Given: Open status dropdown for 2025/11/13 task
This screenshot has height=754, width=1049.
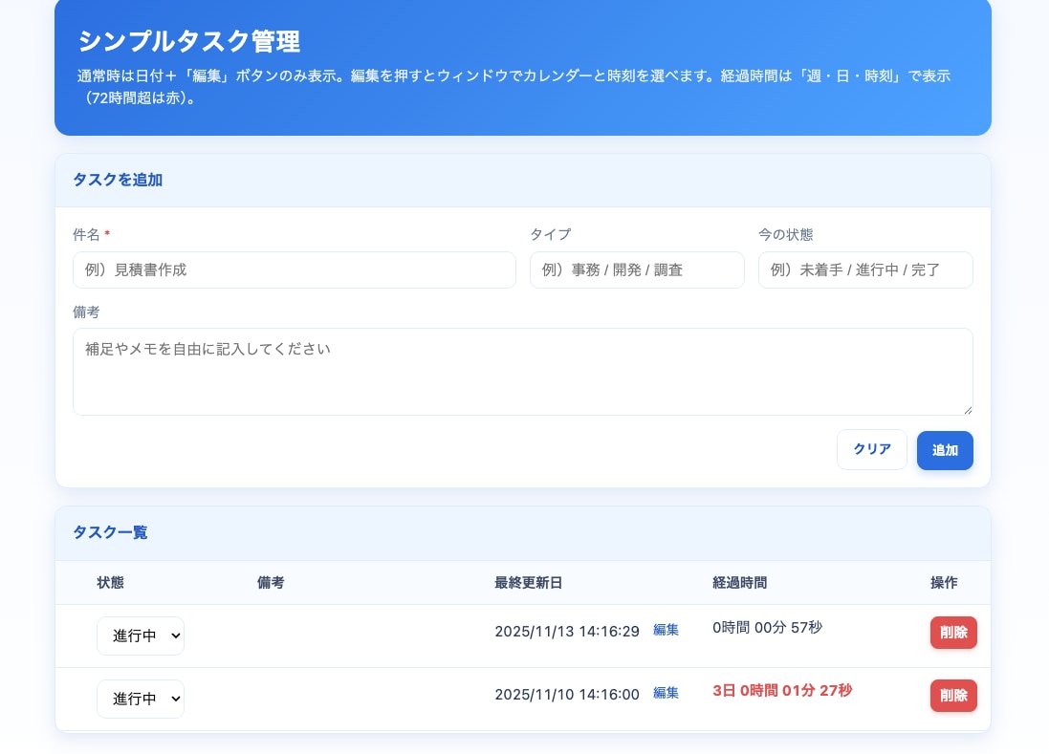Looking at the screenshot, I should (x=141, y=636).
